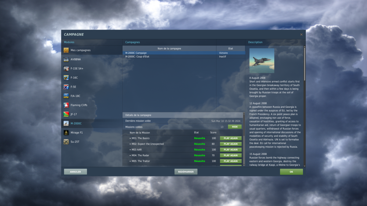Click the Description panel scrollbar
The width and height of the screenshot is (367, 206).
305,64
